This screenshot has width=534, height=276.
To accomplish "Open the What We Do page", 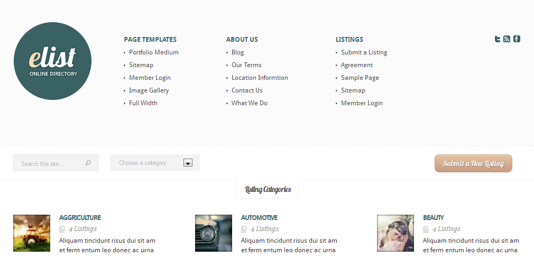I will pos(250,103).
